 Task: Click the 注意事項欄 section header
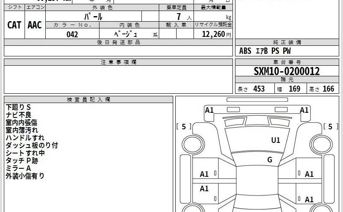118,62
